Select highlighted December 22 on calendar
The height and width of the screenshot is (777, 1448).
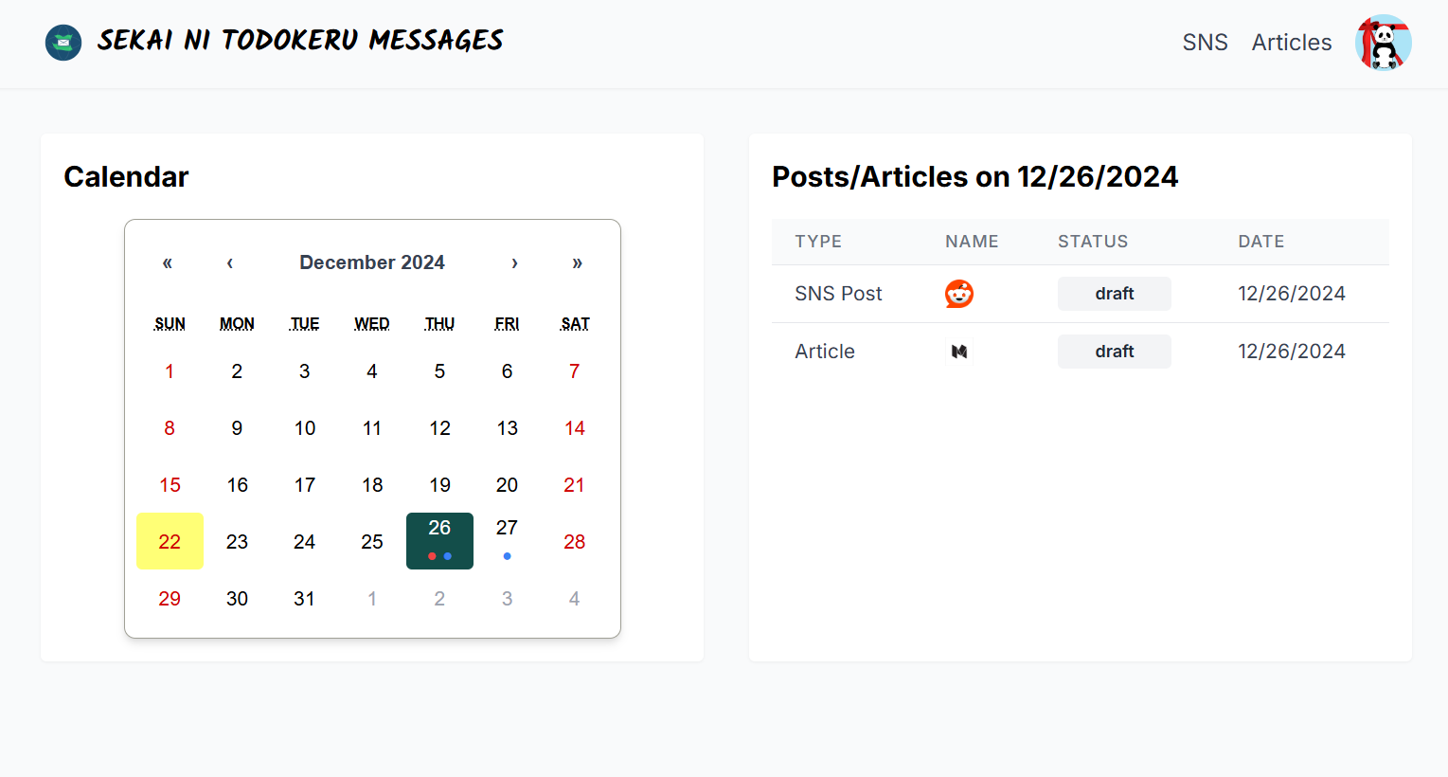pyautogui.click(x=170, y=541)
